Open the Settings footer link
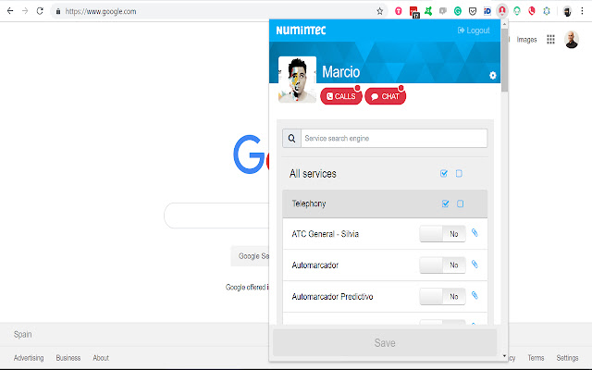Viewport: 592px width, 370px height. pos(567,358)
